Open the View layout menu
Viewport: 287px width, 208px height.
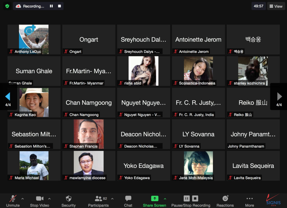coord(276,6)
